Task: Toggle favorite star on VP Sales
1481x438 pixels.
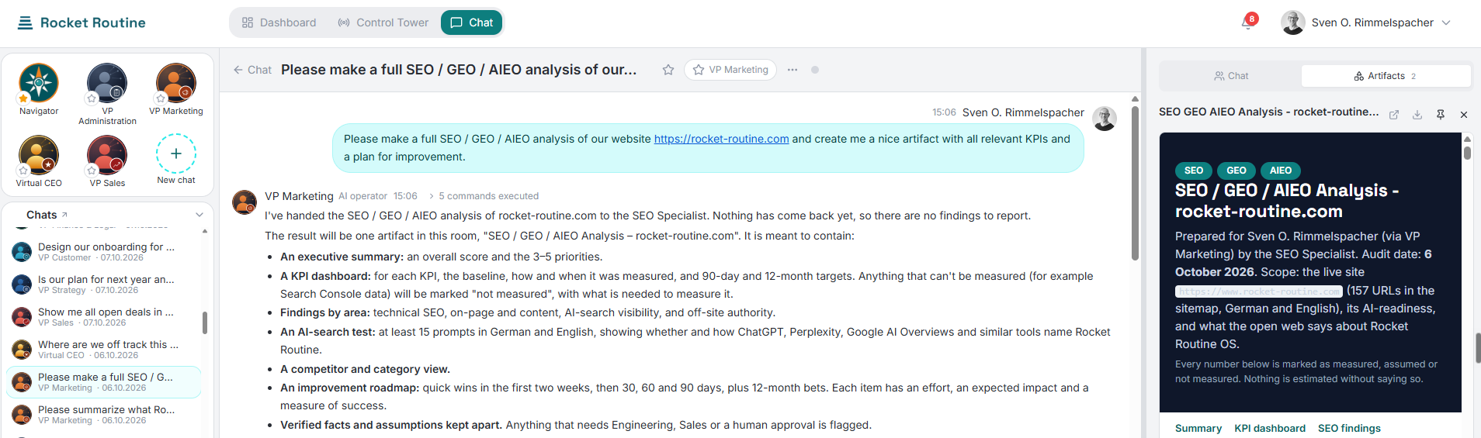Action: pyautogui.click(x=92, y=171)
